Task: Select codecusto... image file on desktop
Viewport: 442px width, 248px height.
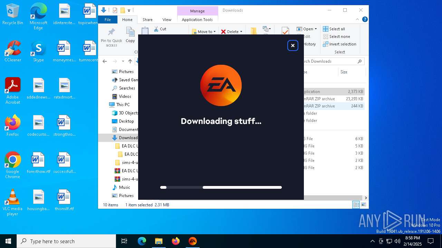Action: click(38, 126)
